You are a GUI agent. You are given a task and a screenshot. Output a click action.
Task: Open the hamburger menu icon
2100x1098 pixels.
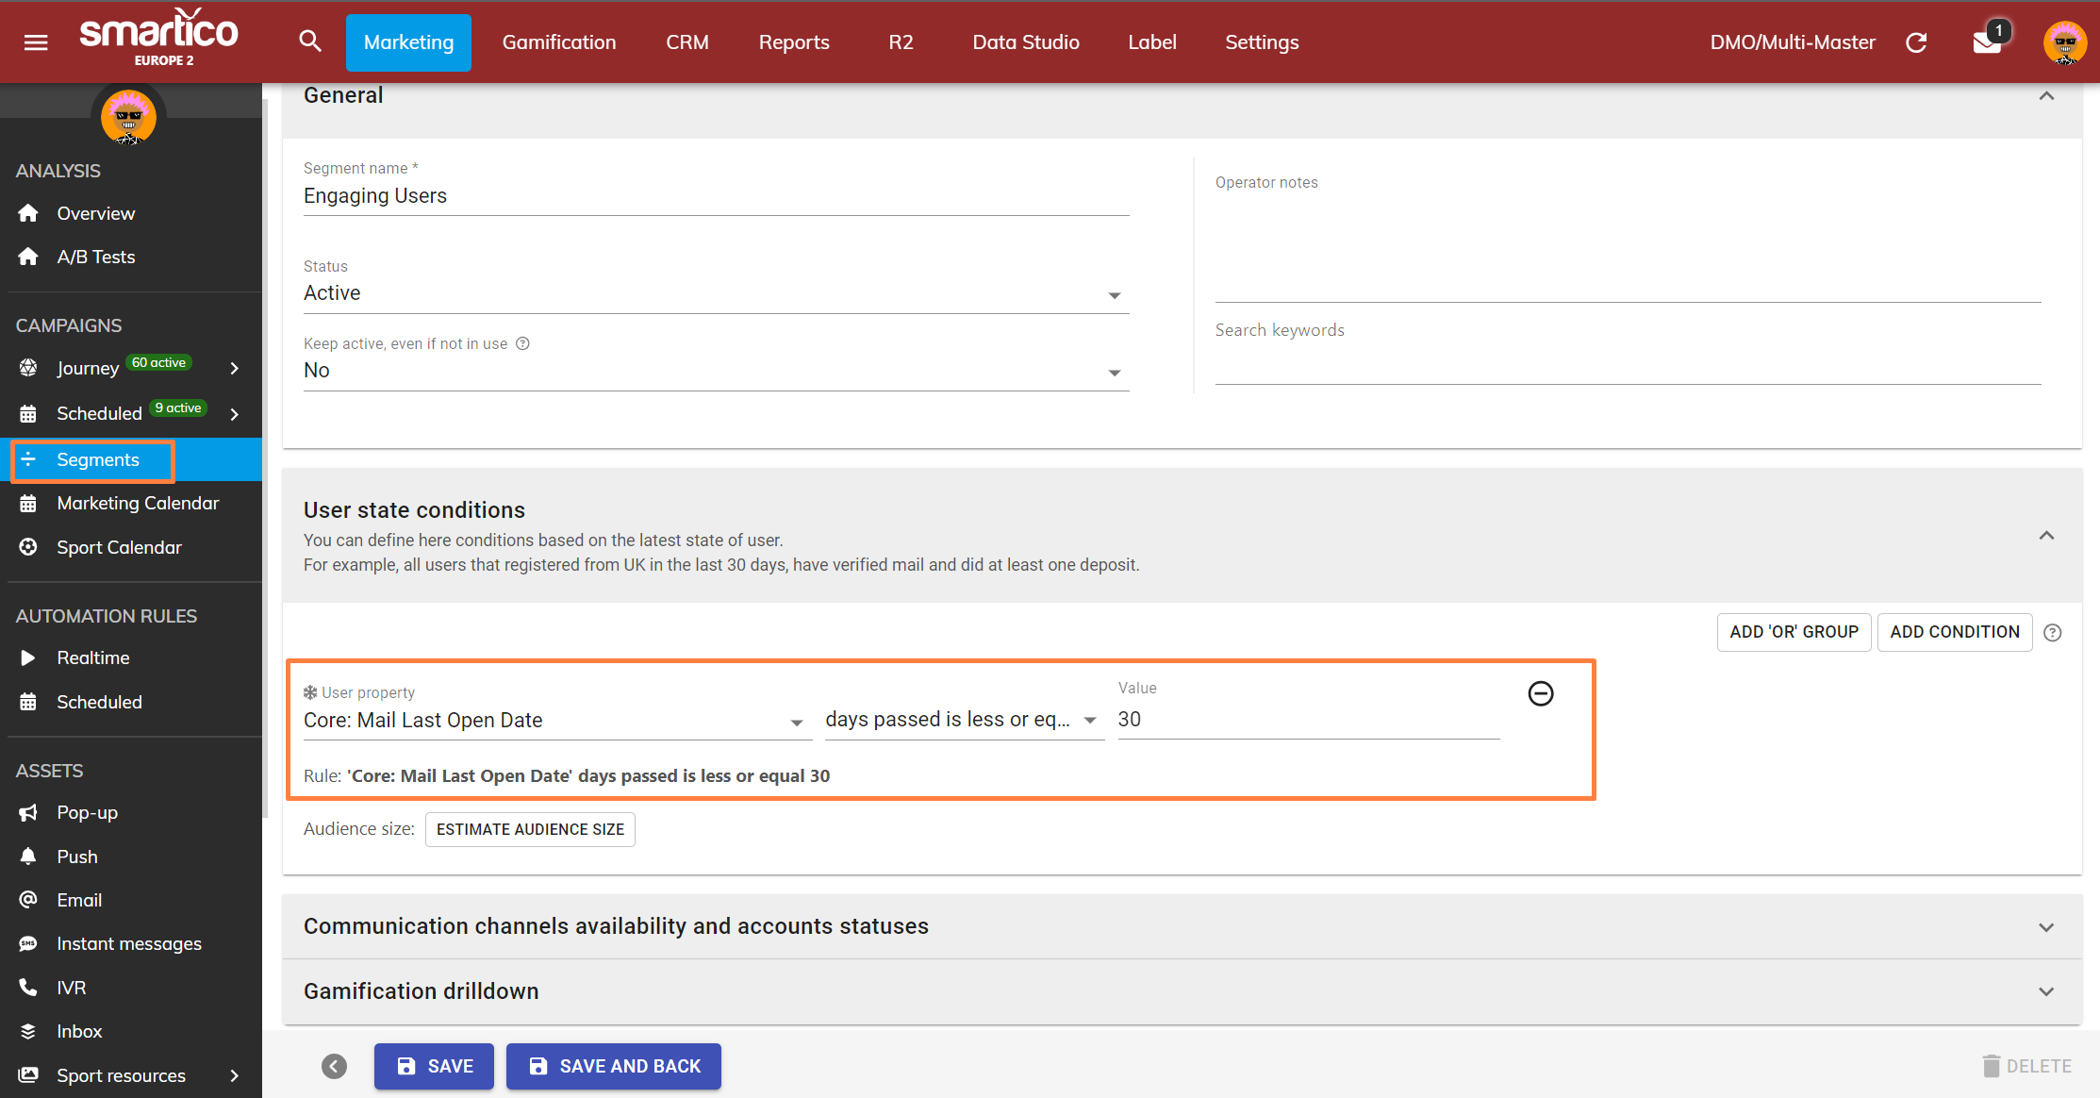tap(36, 42)
